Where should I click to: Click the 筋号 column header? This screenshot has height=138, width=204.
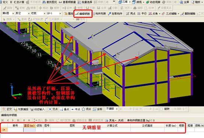click(x=15, y=126)
